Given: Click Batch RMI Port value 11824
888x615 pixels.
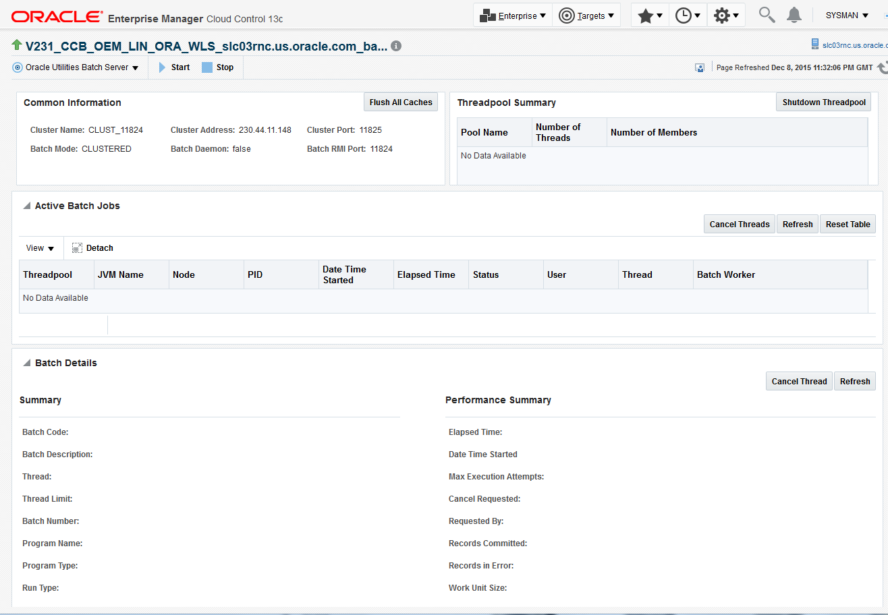Looking at the screenshot, I should point(381,148).
